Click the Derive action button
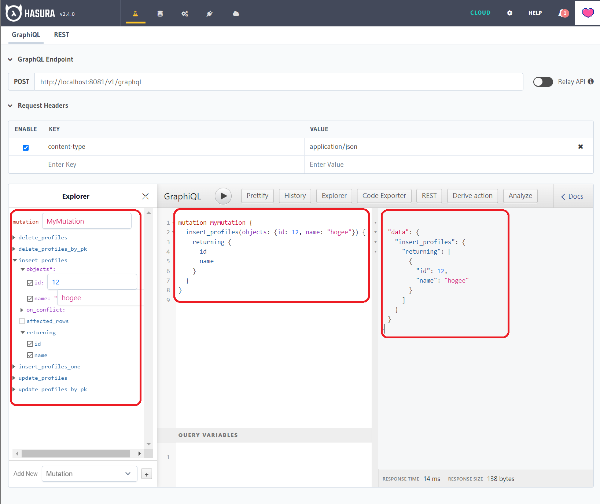This screenshot has height=504, width=600. (472, 196)
